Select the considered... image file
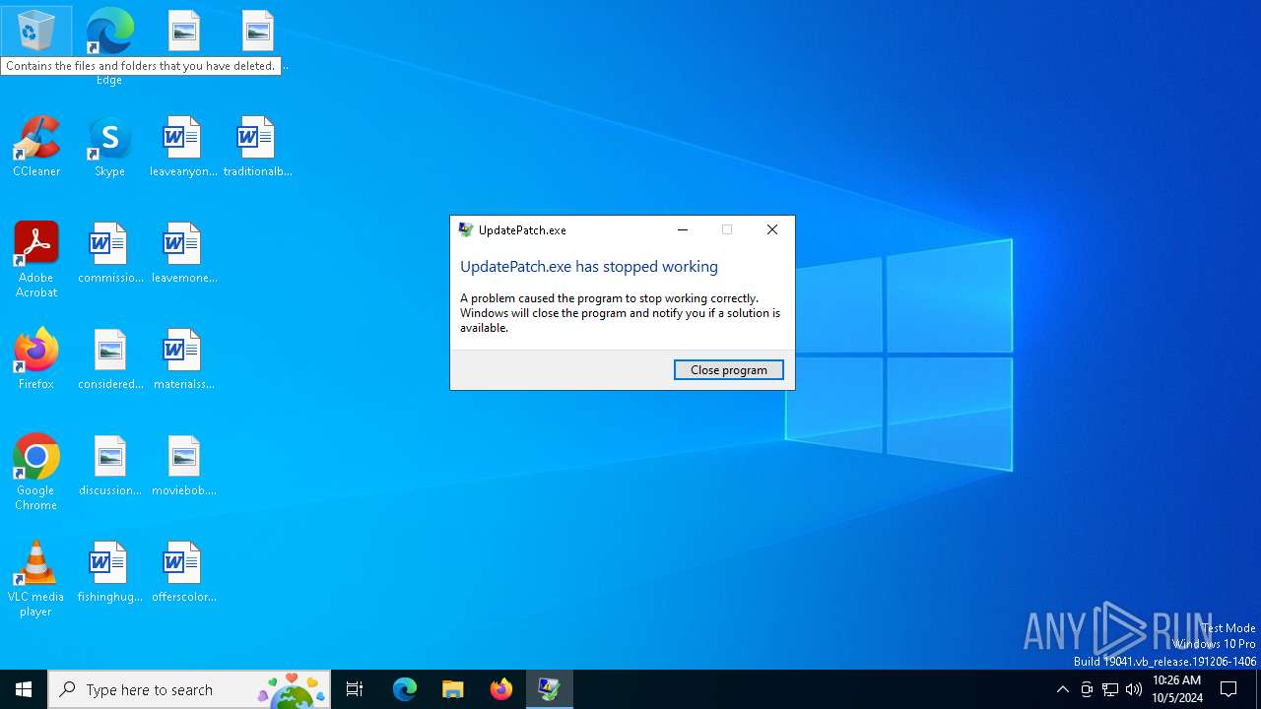The height and width of the screenshot is (709, 1261). click(x=109, y=359)
